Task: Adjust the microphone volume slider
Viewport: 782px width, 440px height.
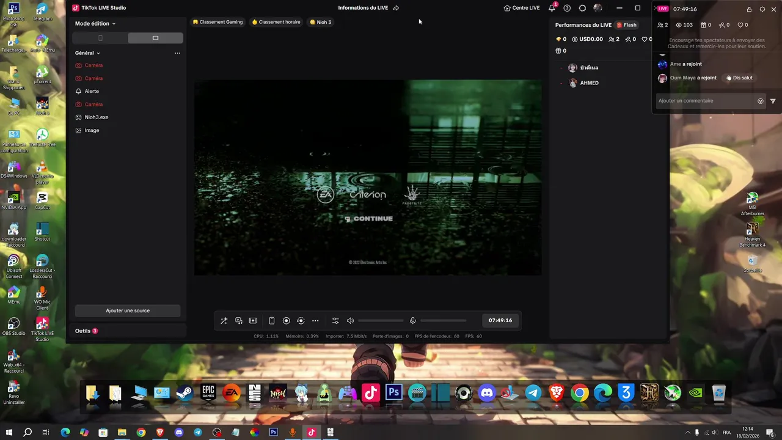Action: pyautogui.click(x=443, y=321)
